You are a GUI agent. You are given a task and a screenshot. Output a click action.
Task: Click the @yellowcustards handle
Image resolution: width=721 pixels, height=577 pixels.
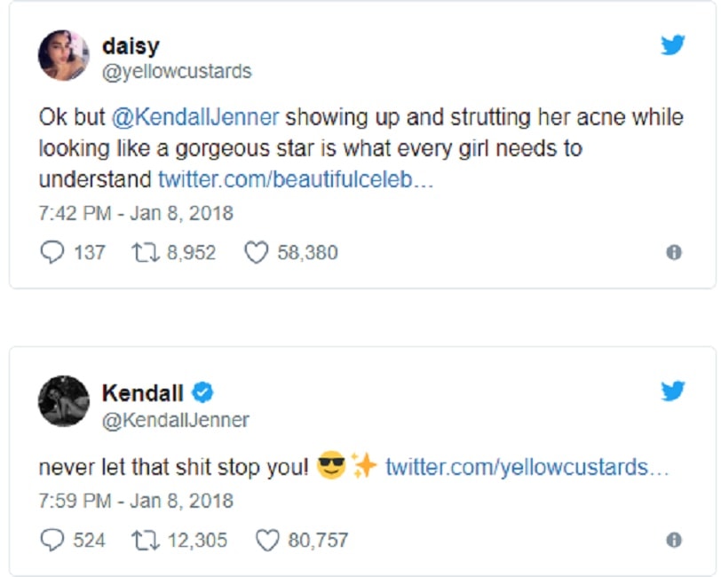coord(177,72)
